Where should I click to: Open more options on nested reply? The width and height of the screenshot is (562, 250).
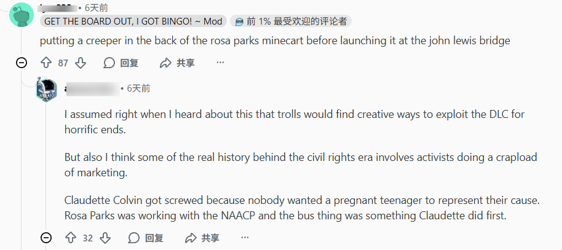point(245,238)
